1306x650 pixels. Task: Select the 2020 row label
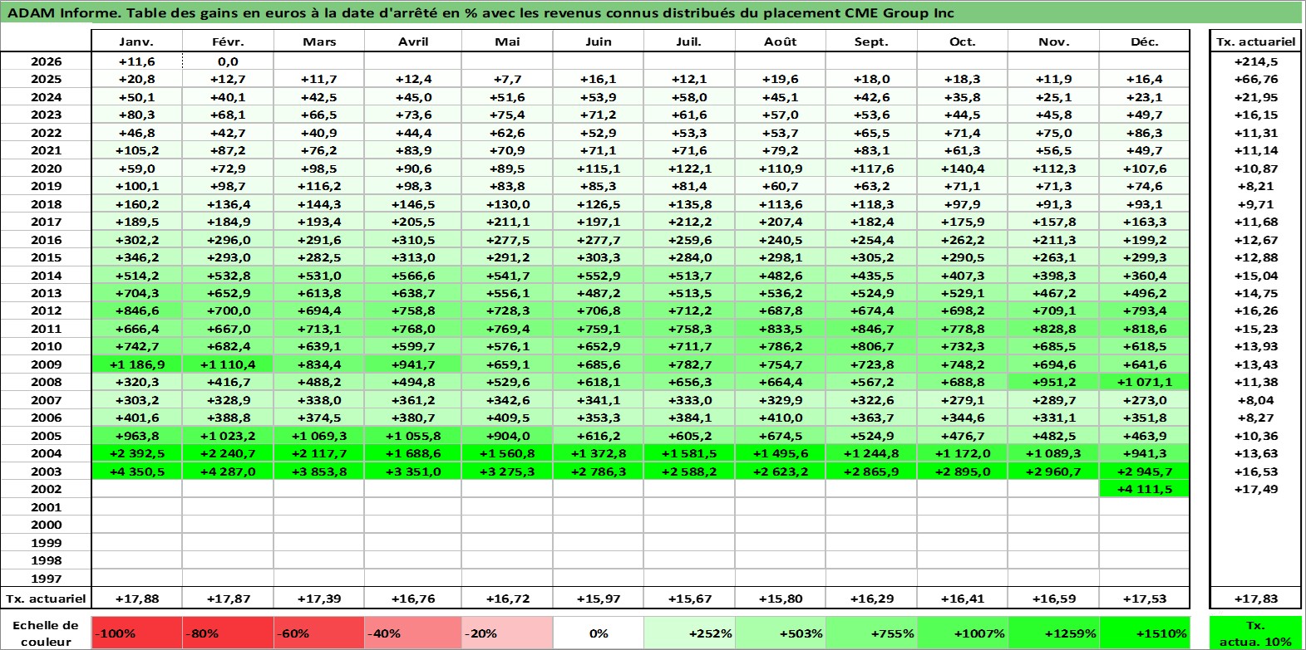tap(46, 169)
